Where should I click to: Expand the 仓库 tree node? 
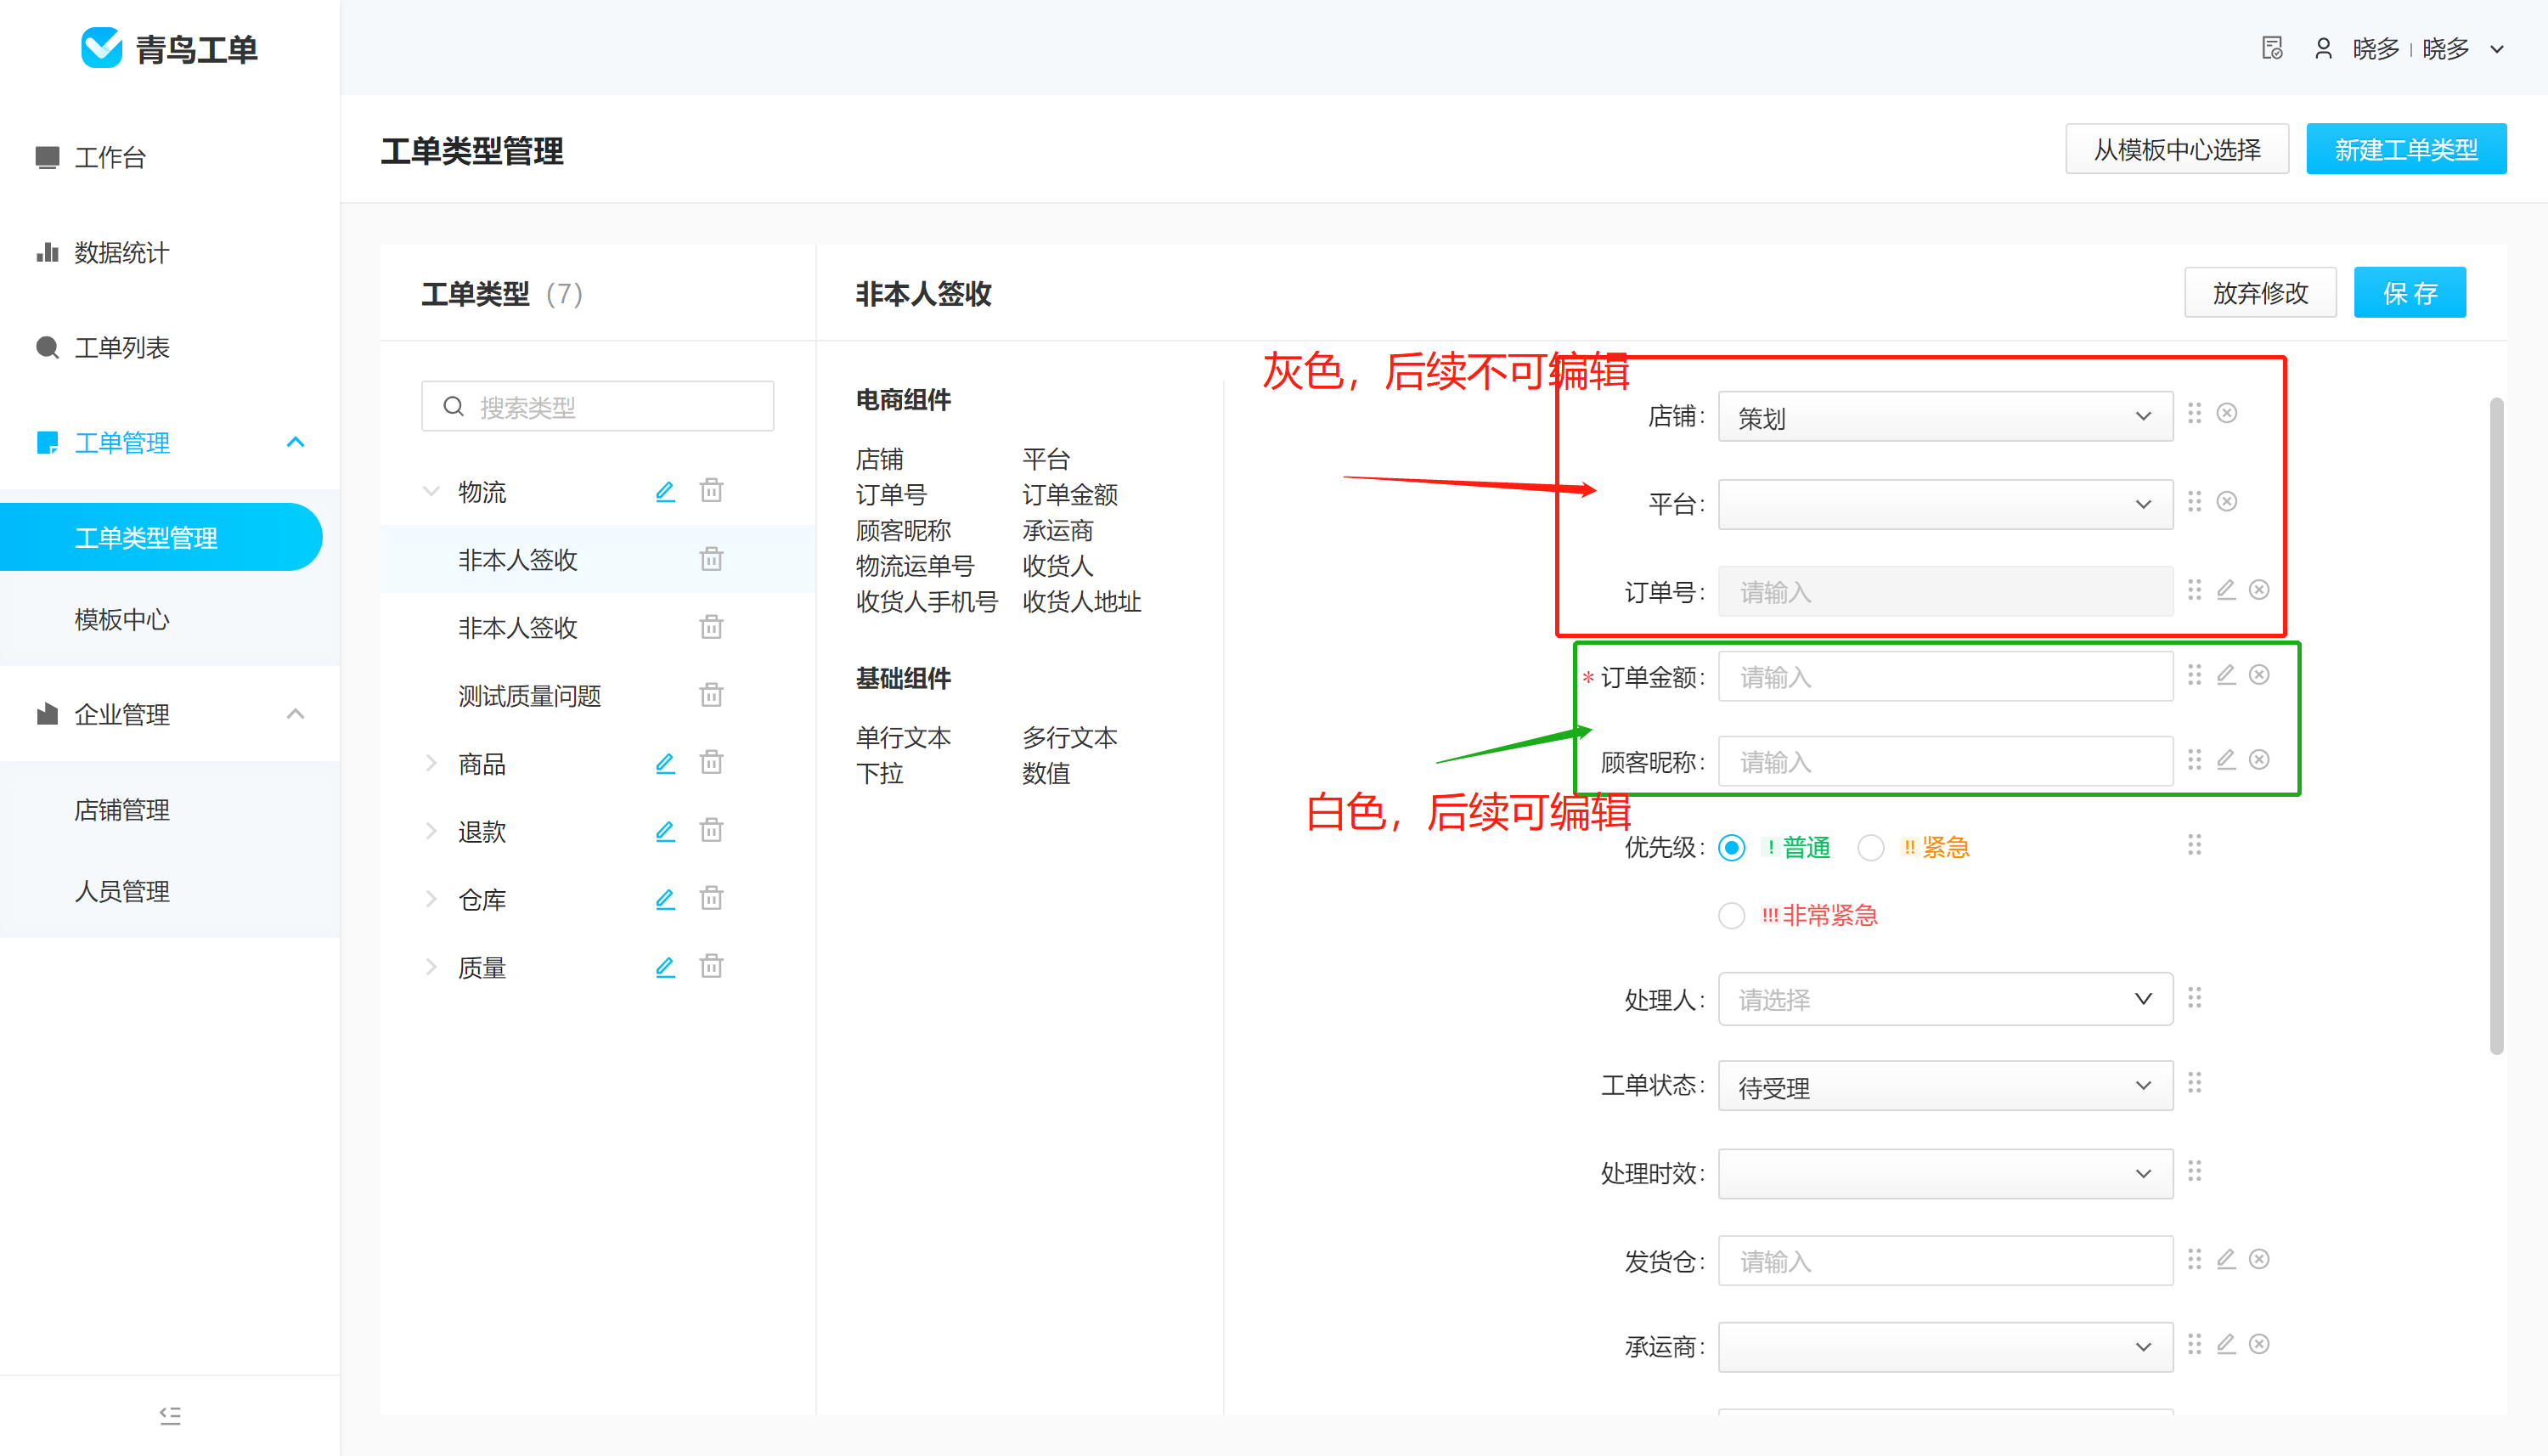[x=431, y=900]
